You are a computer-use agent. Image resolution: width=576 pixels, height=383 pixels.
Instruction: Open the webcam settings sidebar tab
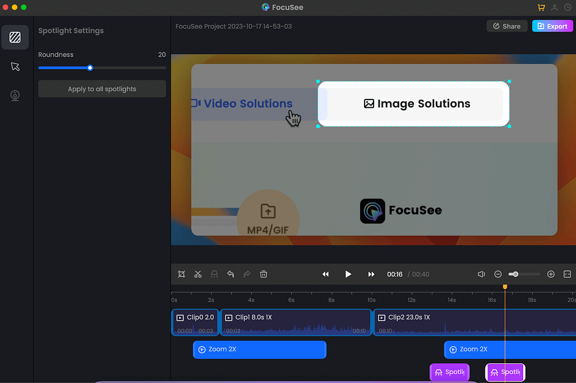click(15, 95)
